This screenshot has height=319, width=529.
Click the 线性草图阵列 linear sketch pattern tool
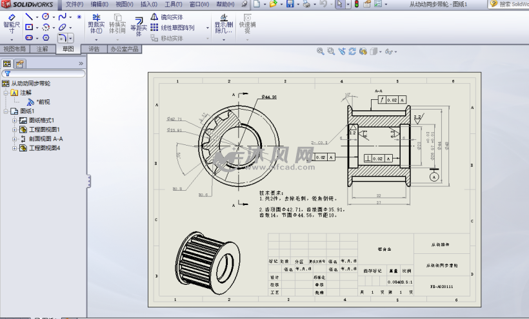(x=172, y=28)
